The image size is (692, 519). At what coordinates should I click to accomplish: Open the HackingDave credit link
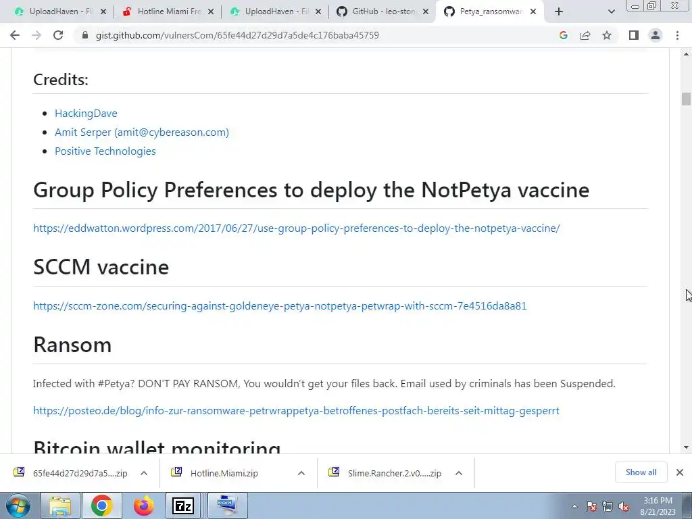[86, 114]
